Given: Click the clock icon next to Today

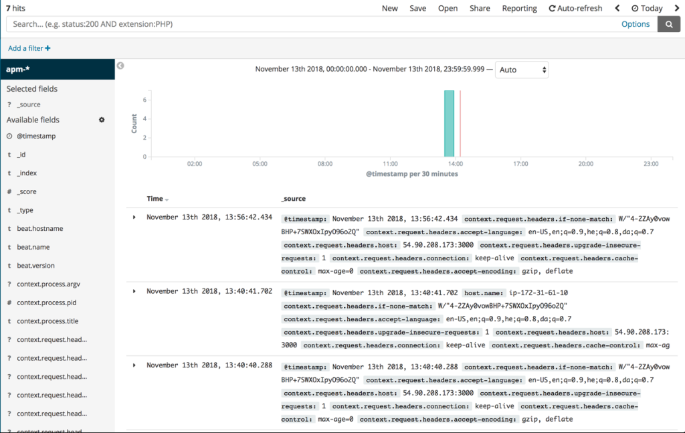Looking at the screenshot, I should (x=635, y=8).
